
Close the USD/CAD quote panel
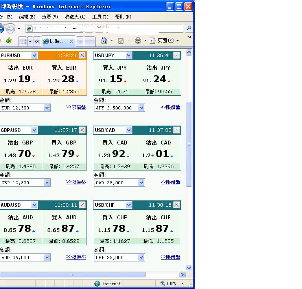point(177,130)
